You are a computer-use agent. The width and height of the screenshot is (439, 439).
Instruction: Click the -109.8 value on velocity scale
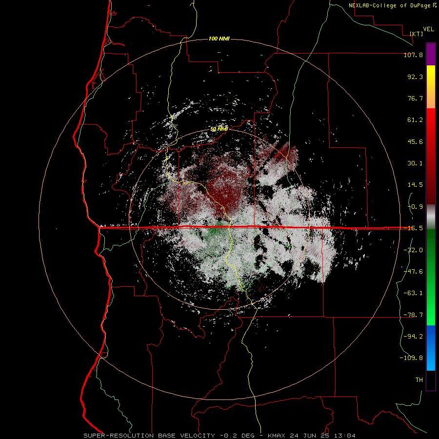pos(411,358)
